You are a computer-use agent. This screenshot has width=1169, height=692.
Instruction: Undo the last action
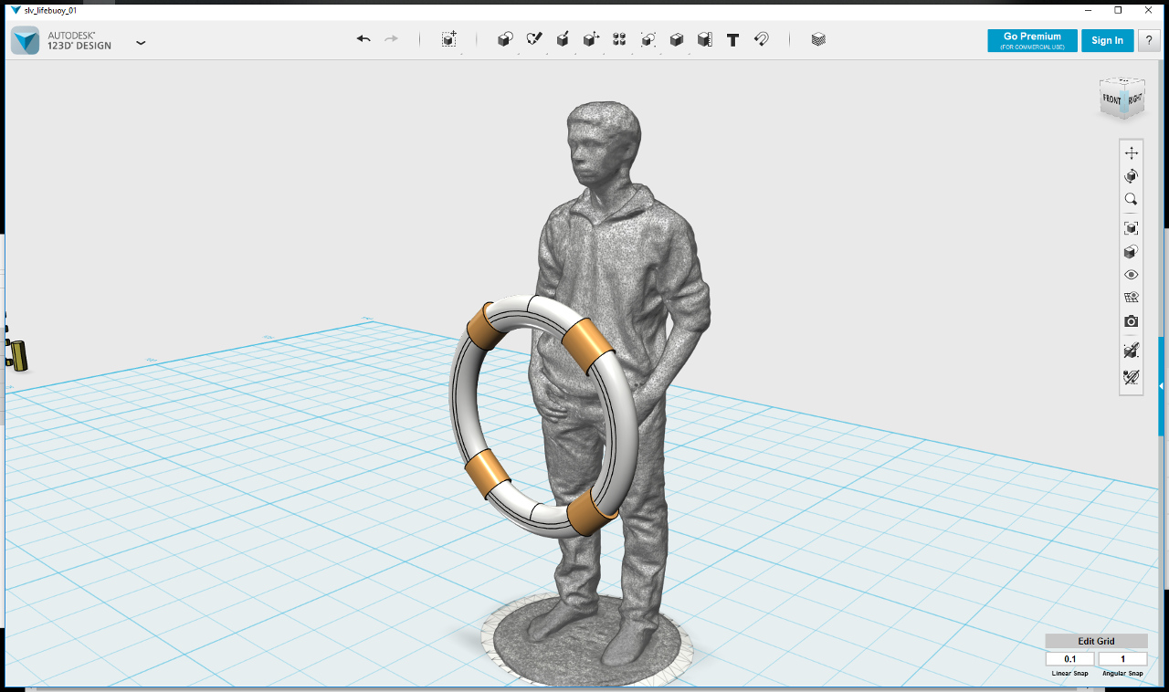pyautogui.click(x=363, y=39)
